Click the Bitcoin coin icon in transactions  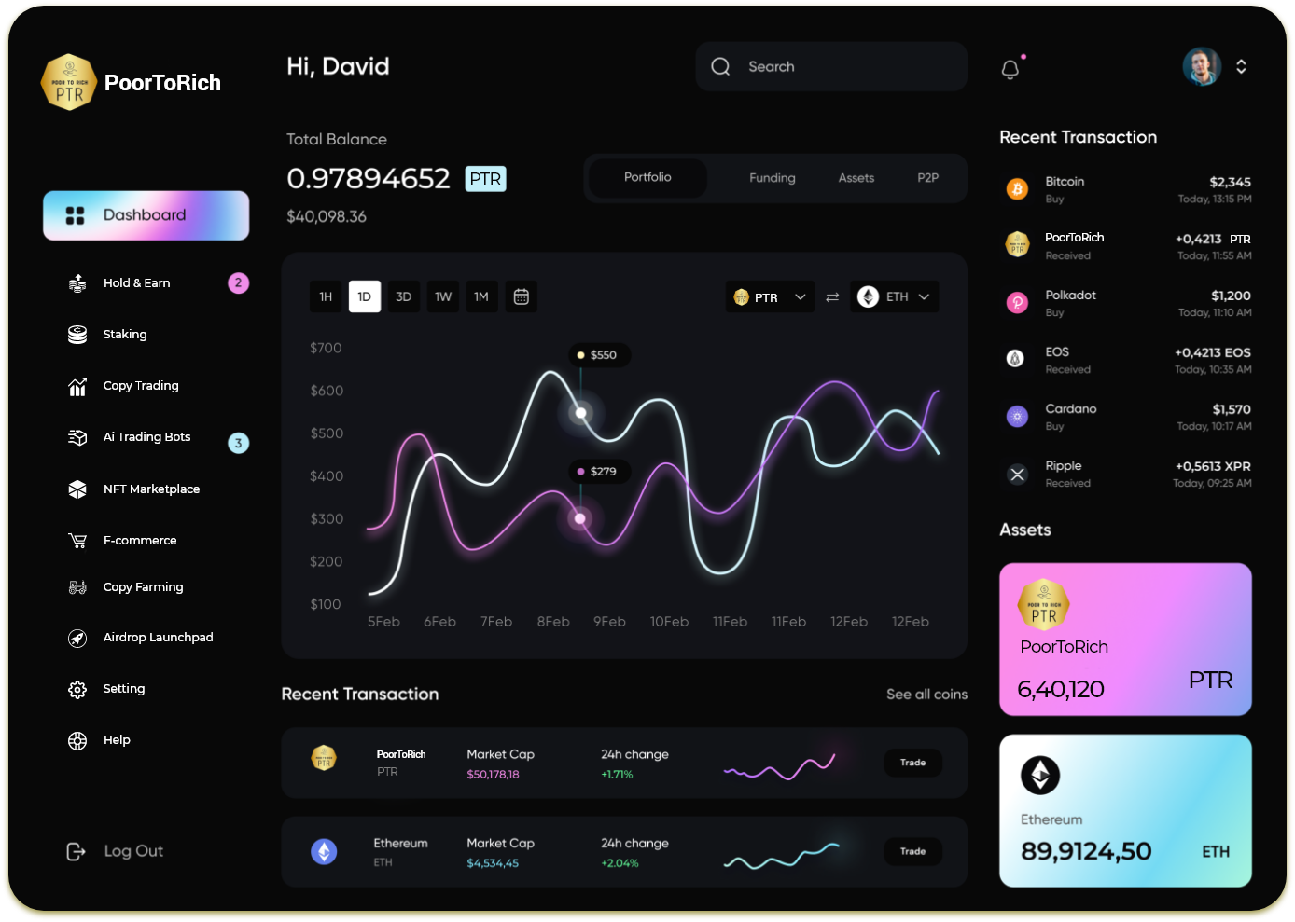coord(1017,189)
